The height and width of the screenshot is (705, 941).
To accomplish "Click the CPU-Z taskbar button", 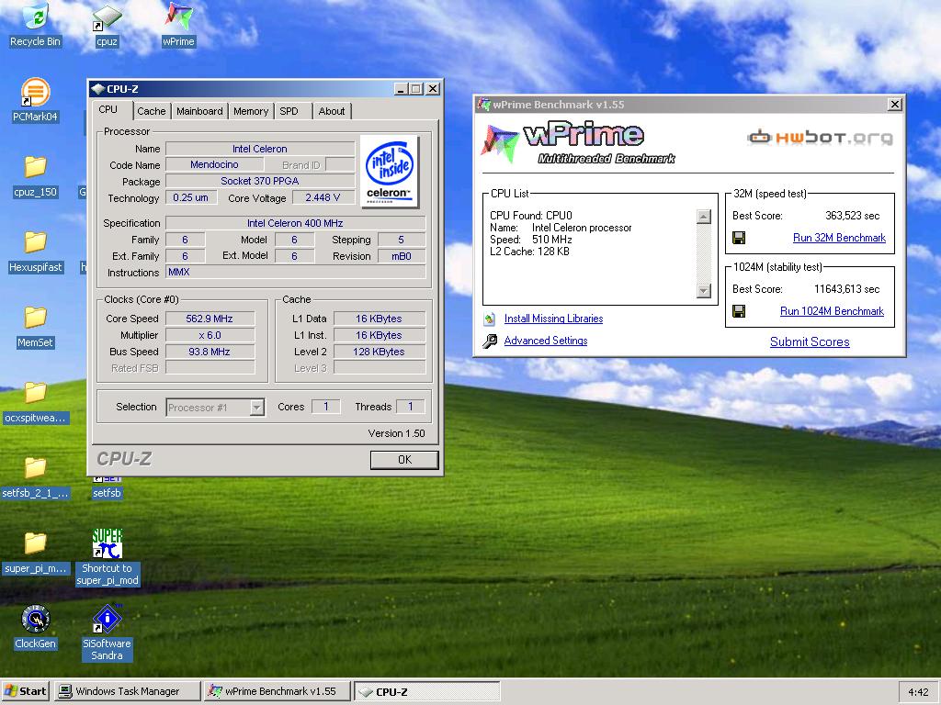I will point(426,691).
